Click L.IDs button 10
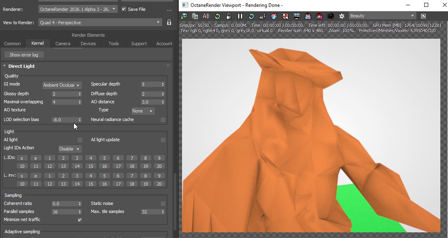448x238 pixels. tap(22, 166)
